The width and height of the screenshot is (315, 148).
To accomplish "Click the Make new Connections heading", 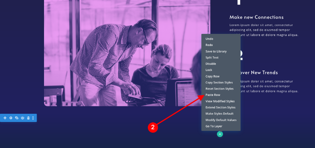I will [256, 17].
